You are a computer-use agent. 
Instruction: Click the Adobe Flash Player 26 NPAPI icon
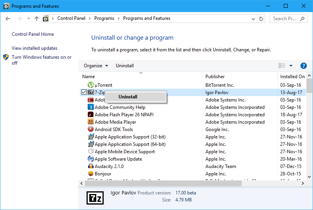pos(91,114)
